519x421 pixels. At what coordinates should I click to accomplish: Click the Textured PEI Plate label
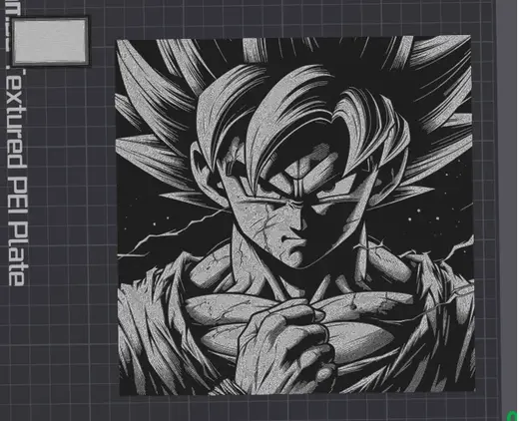click(x=16, y=177)
